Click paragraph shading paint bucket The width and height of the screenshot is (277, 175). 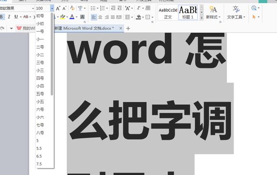[x=139, y=17]
